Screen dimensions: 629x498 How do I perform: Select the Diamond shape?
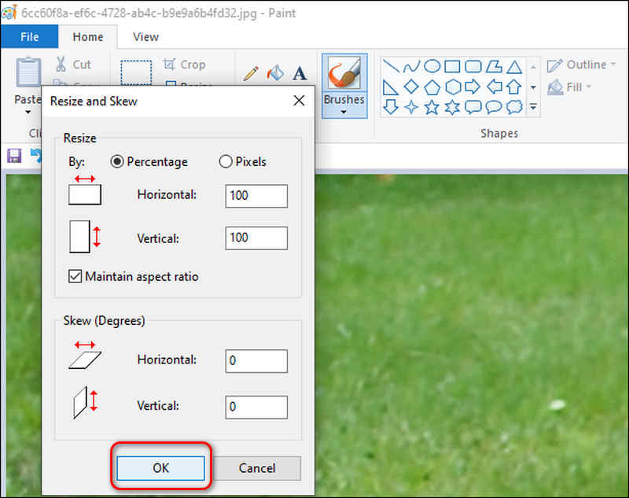(411, 87)
